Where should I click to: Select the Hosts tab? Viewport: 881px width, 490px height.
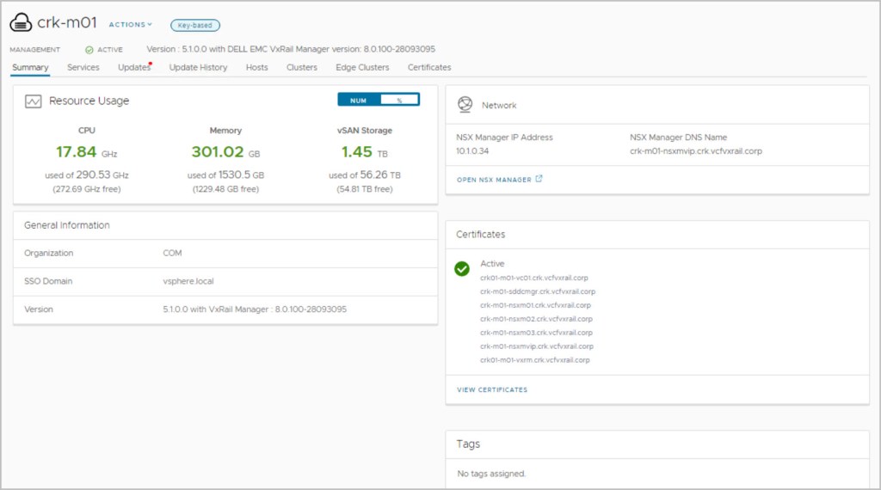(x=256, y=67)
